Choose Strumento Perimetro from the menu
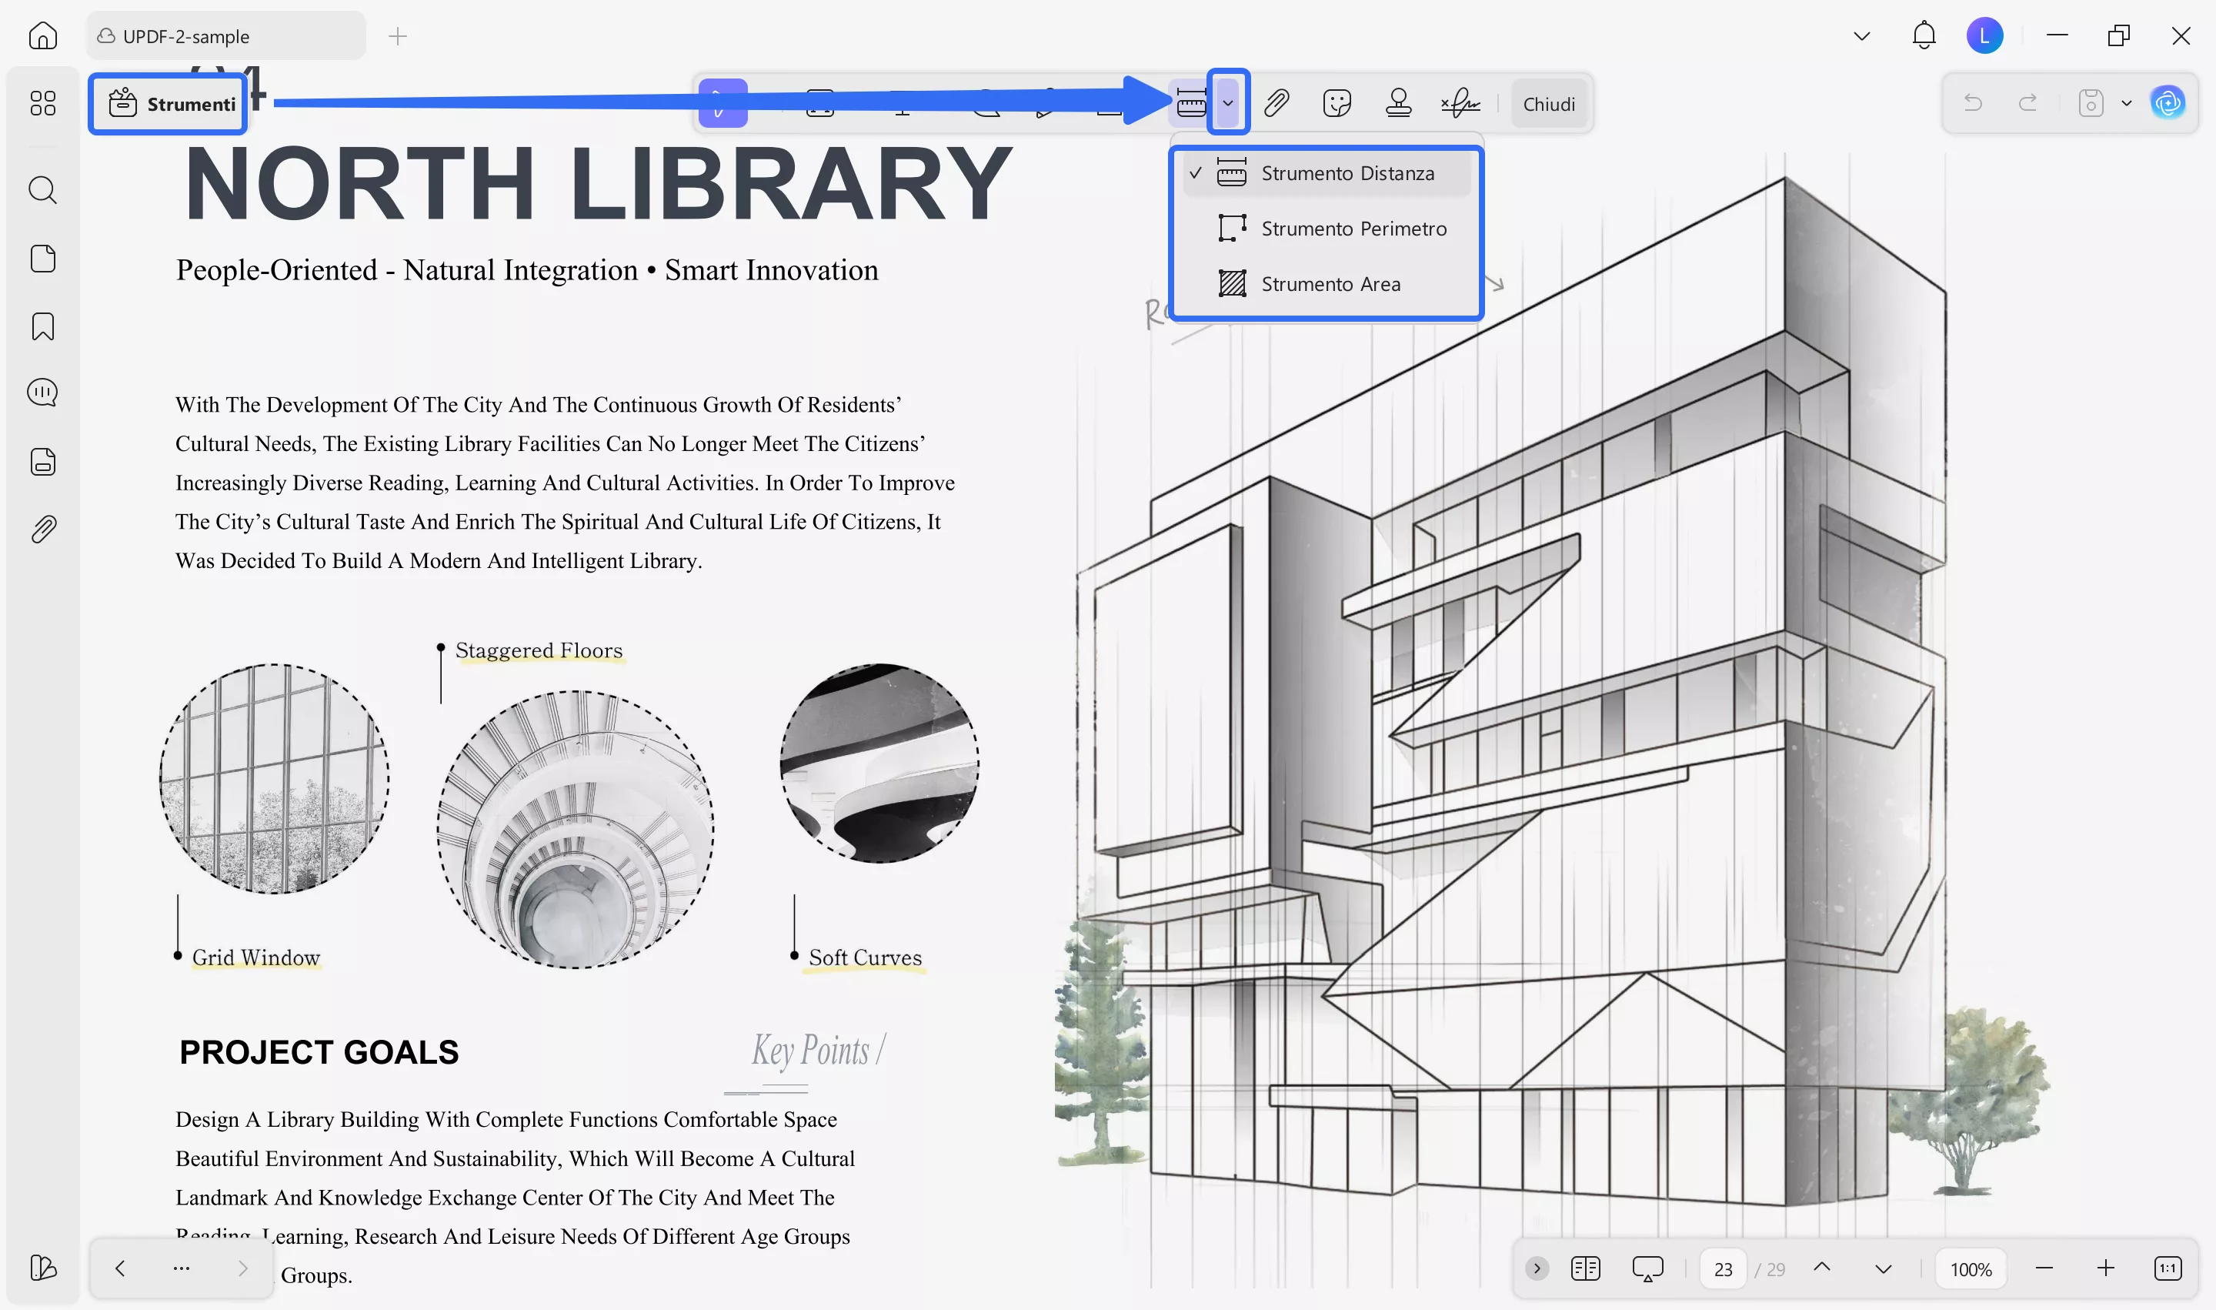 pyautogui.click(x=1352, y=229)
